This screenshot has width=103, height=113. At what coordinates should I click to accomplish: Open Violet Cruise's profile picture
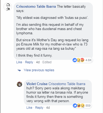click(x=19, y=84)
